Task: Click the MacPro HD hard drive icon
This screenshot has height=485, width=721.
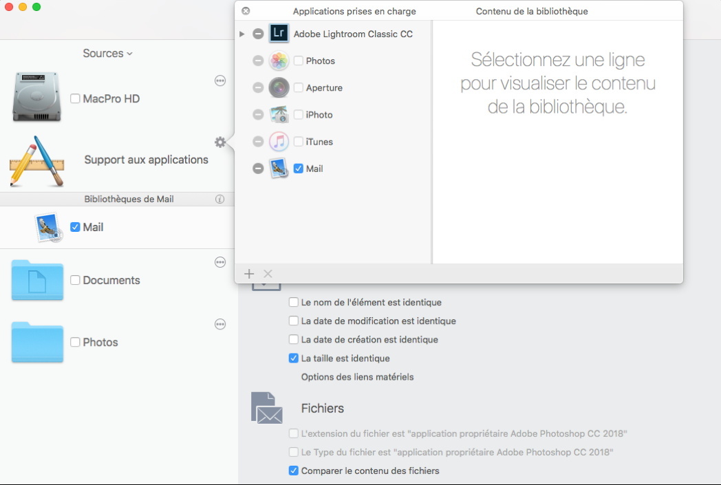Action: (x=36, y=96)
